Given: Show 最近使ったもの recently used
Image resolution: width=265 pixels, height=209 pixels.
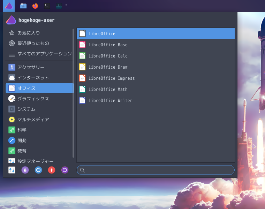Looking at the screenshot, I should click(x=39, y=43).
